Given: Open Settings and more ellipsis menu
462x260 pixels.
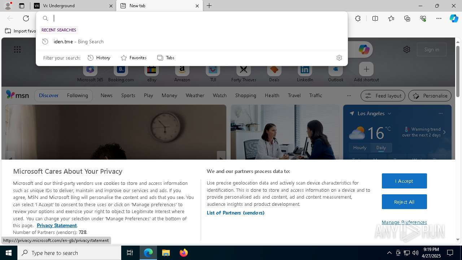Looking at the screenshot, I should (x=439, y=18).
